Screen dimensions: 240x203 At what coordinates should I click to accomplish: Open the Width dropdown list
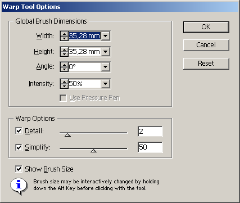coord(106,35)
